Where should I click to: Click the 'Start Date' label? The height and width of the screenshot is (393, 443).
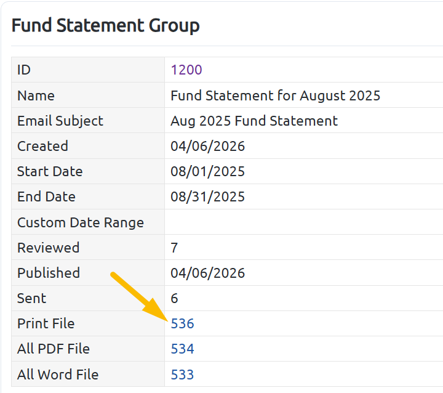click(x=50, y=171)
